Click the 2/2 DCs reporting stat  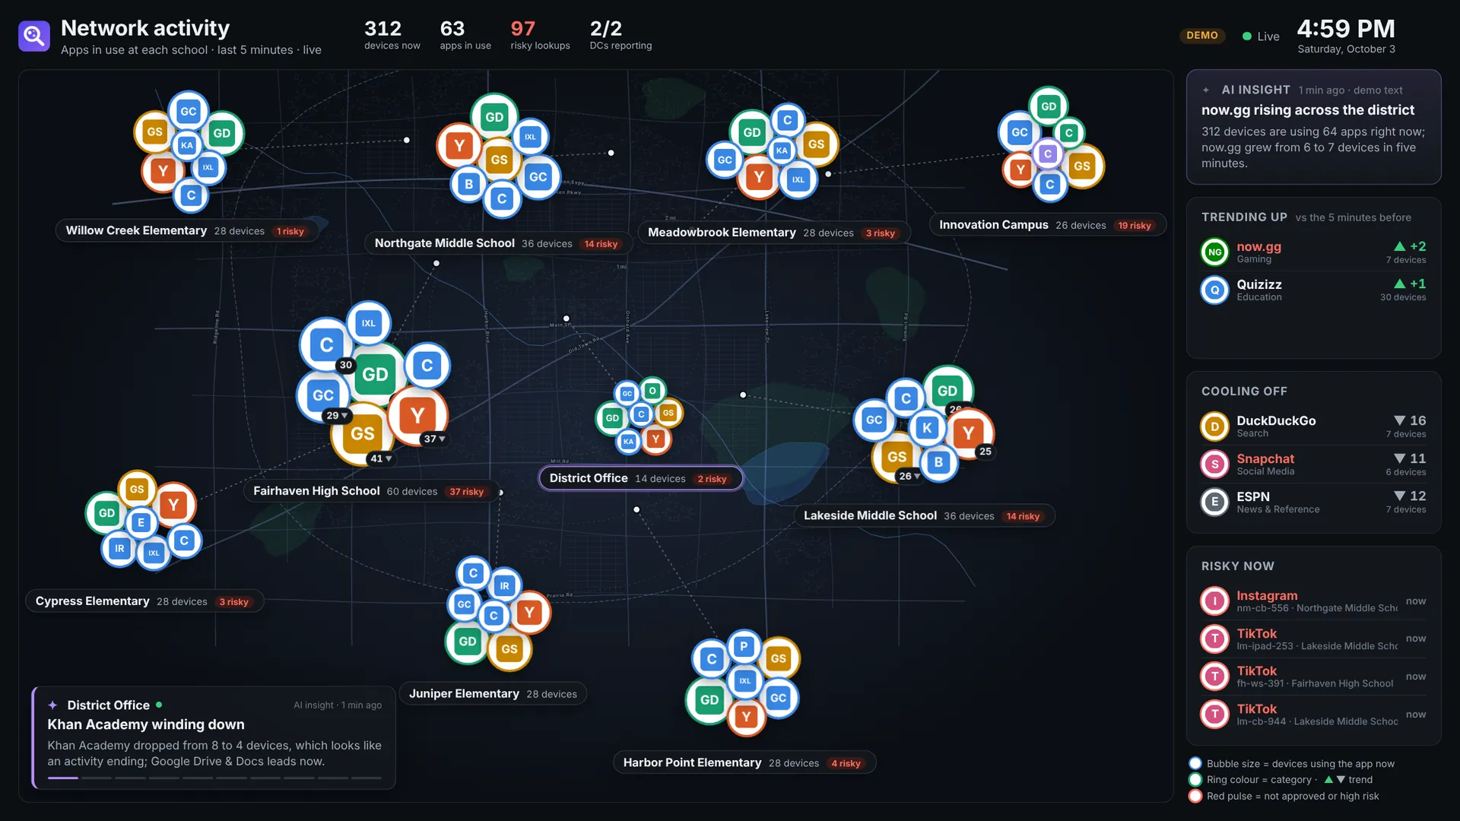point(620,36)
